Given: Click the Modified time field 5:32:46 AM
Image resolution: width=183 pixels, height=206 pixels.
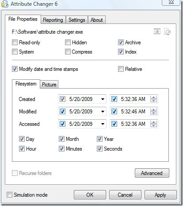Looking at the screenshot, I should (133, 112).
